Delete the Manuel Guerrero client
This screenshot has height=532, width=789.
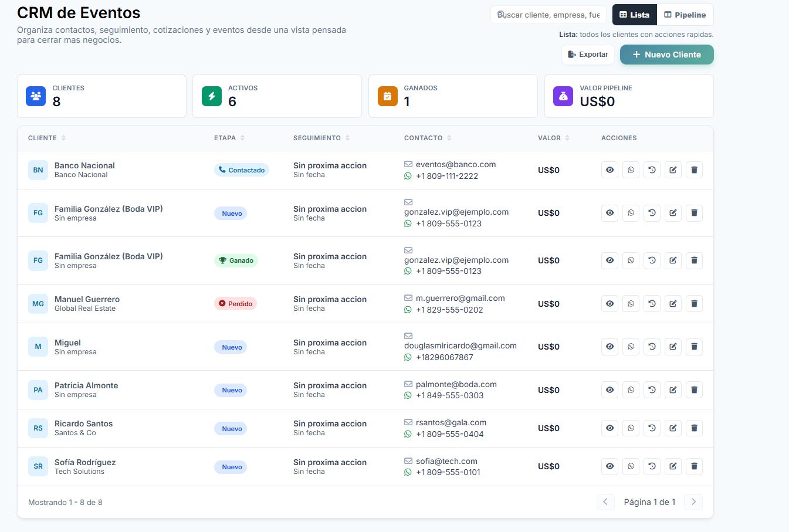(x=694, y=304)
